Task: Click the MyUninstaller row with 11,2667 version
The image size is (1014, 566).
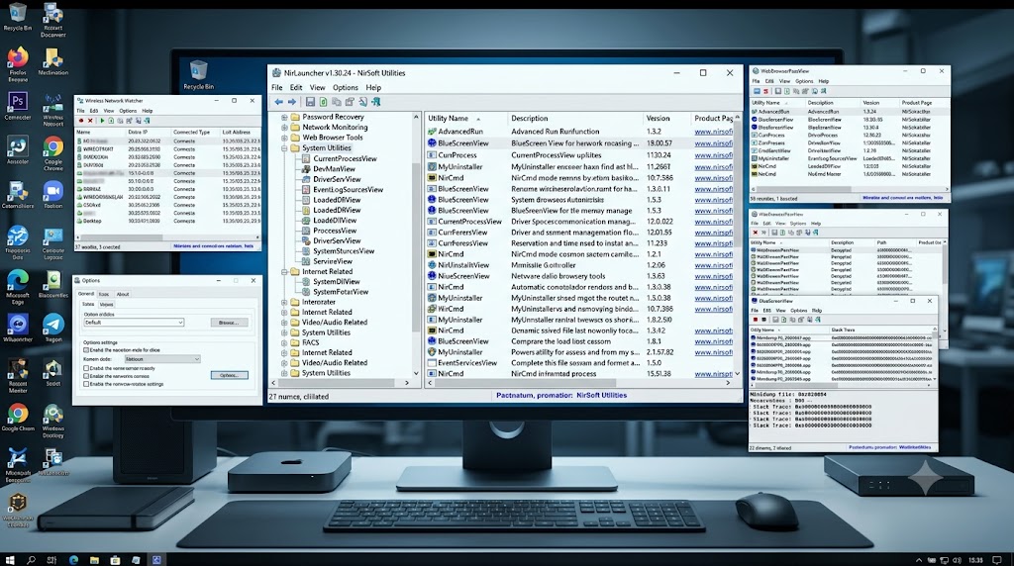Action: click(x=580, y=166)
